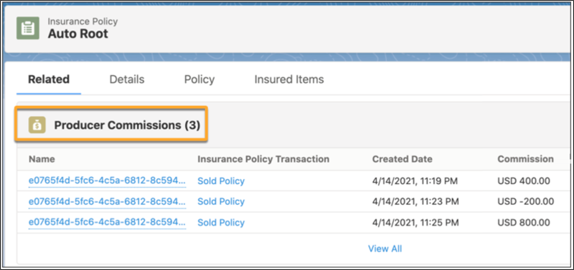The width and height of the screenshot is (574, 270).
Task: Open commission record name in the USD 400.00 row
Action: (107, 180)
